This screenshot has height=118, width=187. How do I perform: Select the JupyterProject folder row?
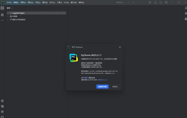pos(36,13)
